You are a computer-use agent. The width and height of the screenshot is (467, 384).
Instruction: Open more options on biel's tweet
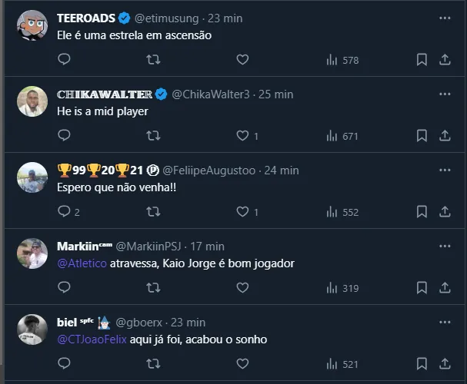point(445,323)
